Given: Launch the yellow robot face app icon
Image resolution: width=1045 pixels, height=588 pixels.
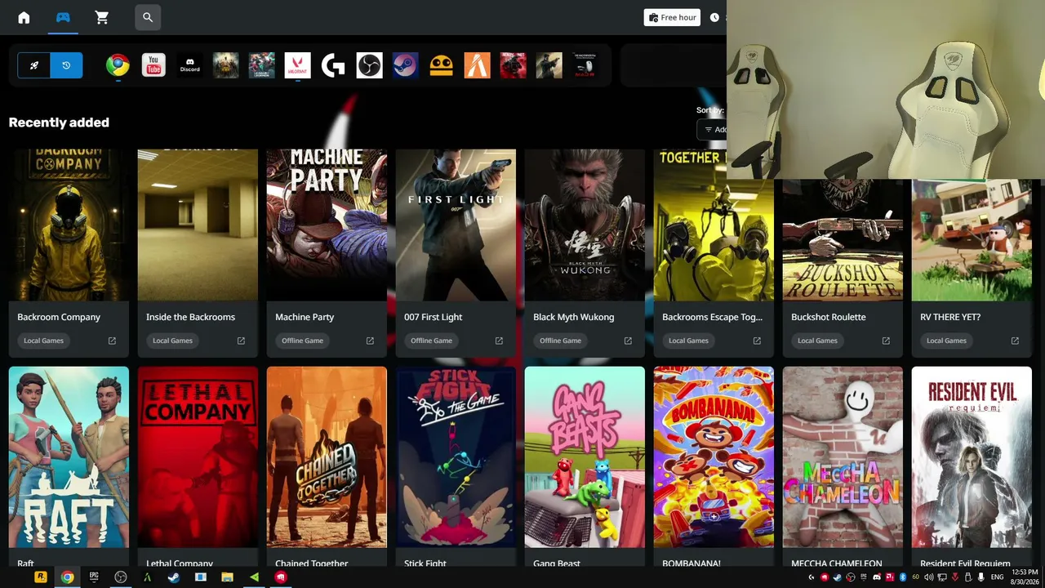Looking at the screenshot, I should tap(442, 65).
